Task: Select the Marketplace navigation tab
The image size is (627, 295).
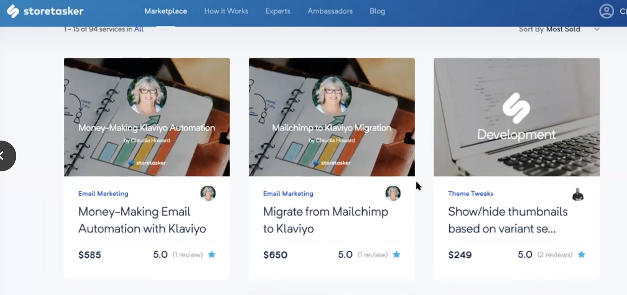Action: point(166,11)
